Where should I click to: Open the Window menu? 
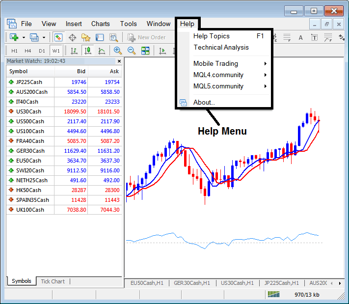coord(159,24)
